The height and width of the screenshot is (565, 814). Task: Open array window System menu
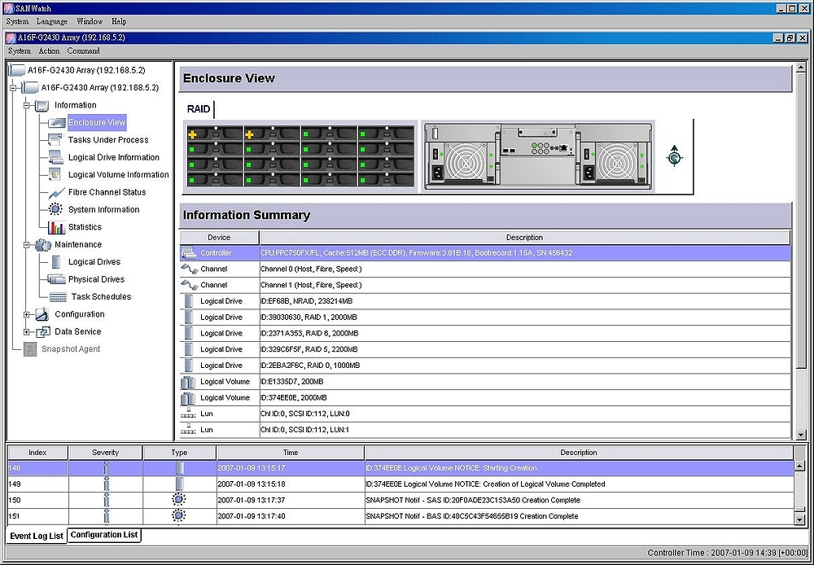[20, 51]
